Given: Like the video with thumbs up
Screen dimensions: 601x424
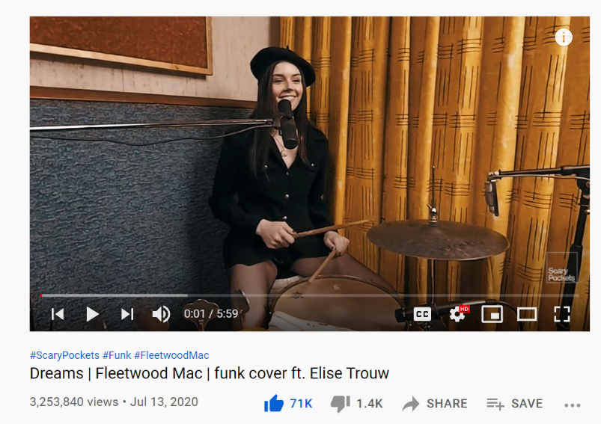Looking at the screenshot, I should coord(288,403).
